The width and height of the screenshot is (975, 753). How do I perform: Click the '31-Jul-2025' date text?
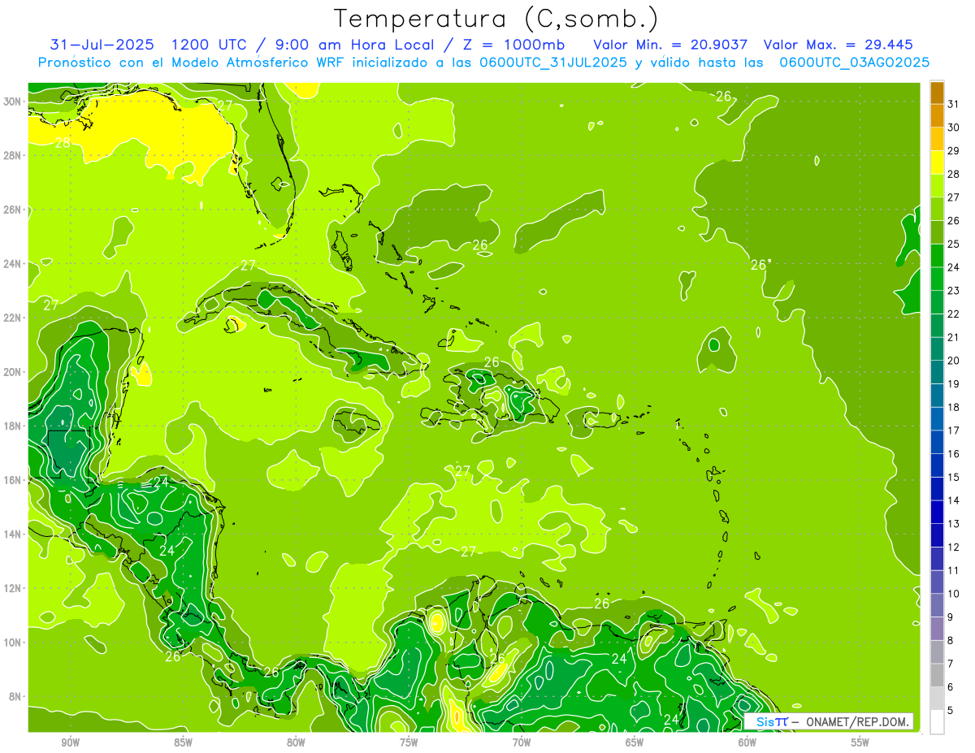coord(101,45)
